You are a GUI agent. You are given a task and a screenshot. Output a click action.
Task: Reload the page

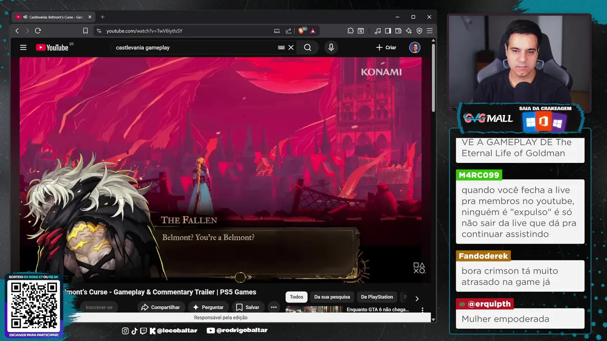(38, 31)
